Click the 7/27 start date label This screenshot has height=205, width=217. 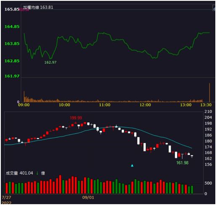6,197
